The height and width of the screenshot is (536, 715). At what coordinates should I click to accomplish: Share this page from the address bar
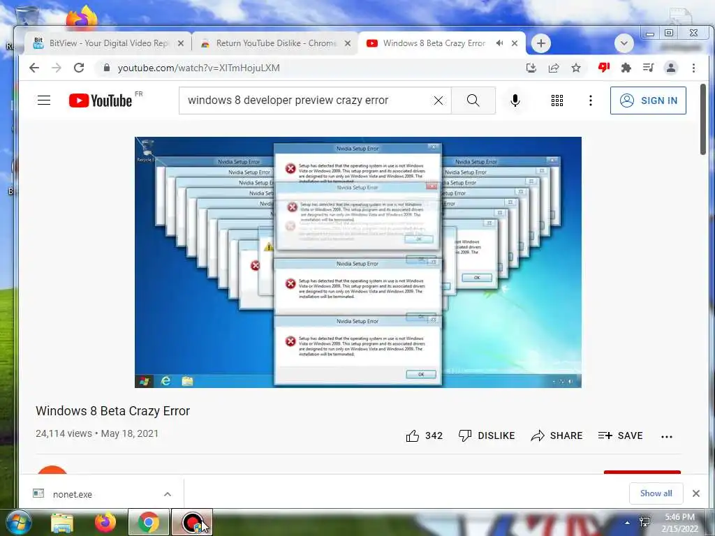(554, 68)
